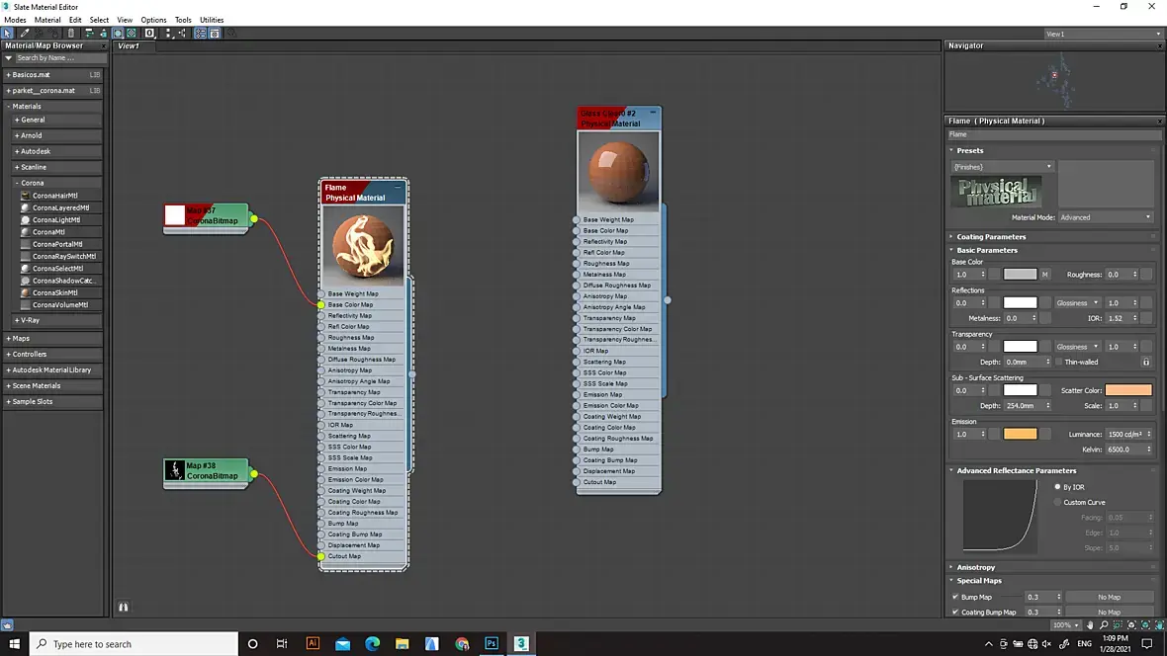The image size is (1167, 656).
Task: Select the Custom Curve radio button
Action: tap(1057, 502)
